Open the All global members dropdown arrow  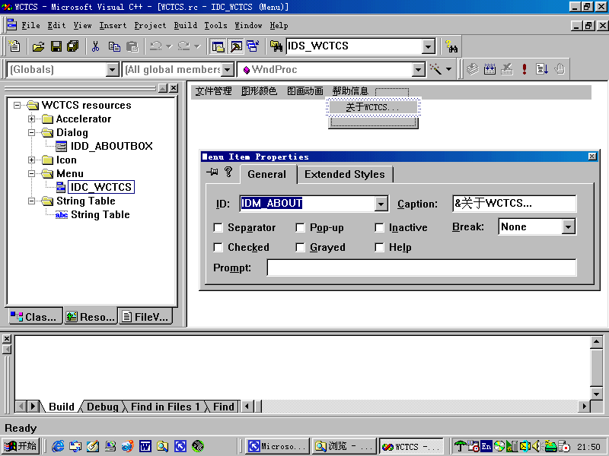(x=228, y=70)
